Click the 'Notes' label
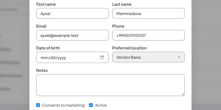The image size is (221, 110). 42,71
